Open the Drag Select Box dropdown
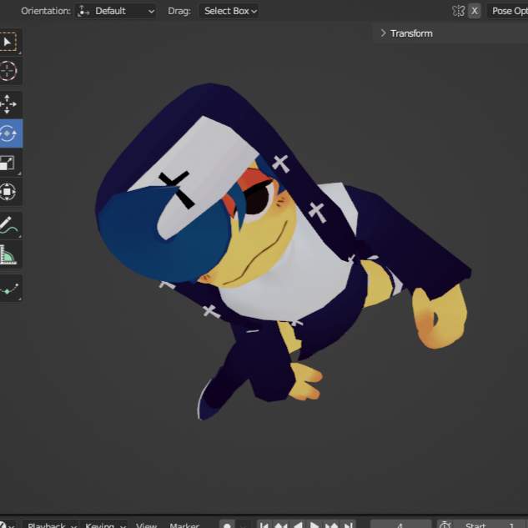 point(229,11)
